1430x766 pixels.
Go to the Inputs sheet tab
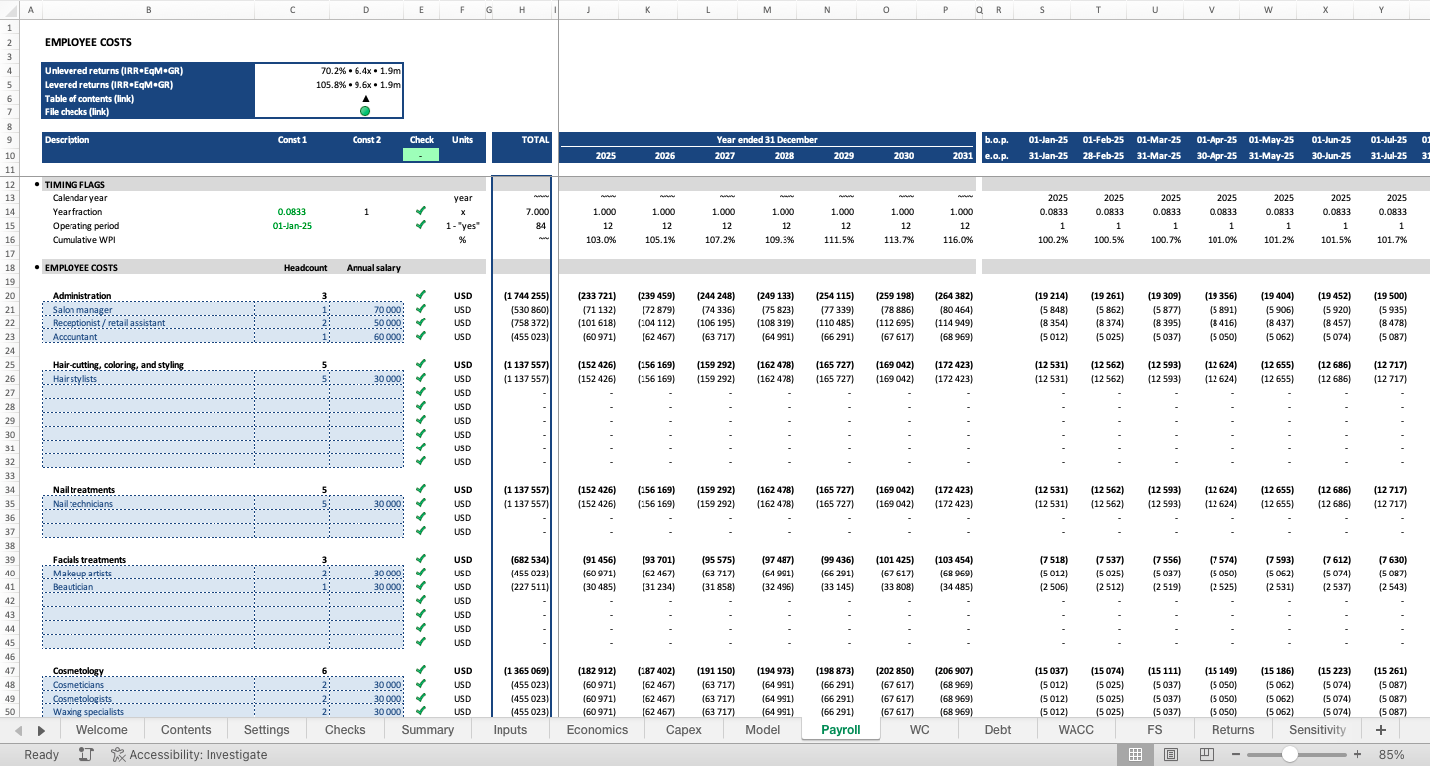(510, 730)
